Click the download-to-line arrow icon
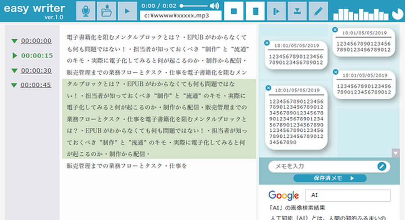 (x=297, y=11)
